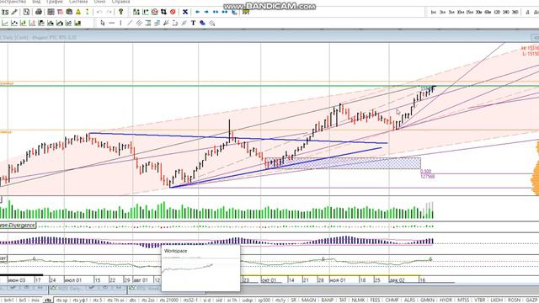Click the red stop circle icon
Viewport: 539px width, 303px height.
pos(173,12)
